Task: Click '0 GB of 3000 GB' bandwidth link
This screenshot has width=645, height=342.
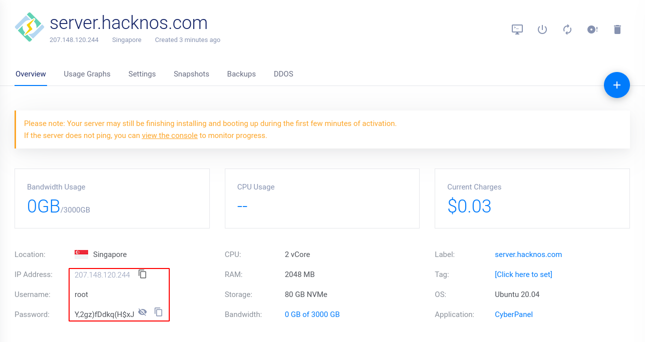Action: tap(312, 314)
